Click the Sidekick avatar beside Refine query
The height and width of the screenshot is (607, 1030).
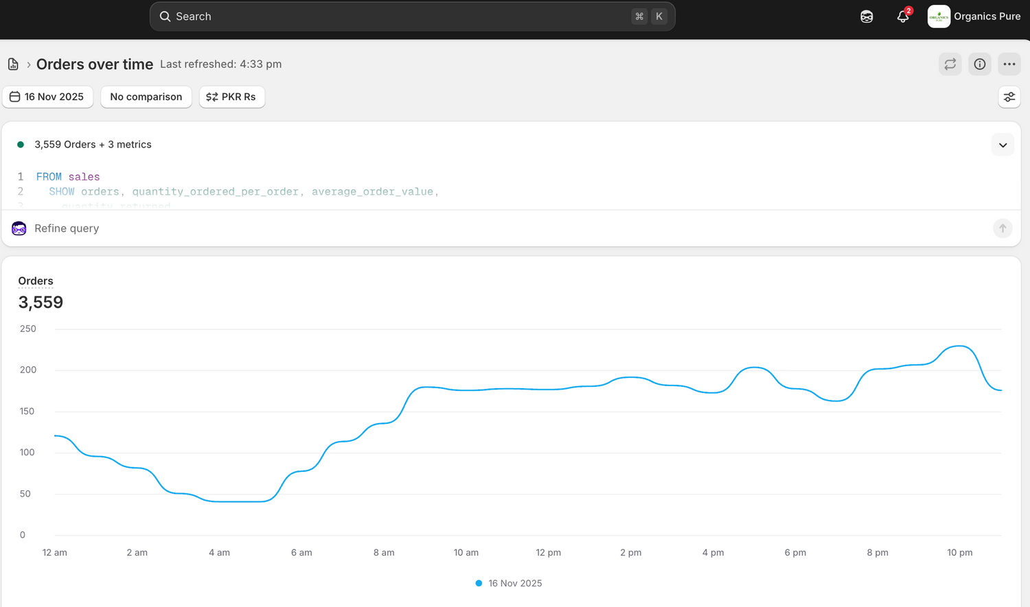(19, 228)
